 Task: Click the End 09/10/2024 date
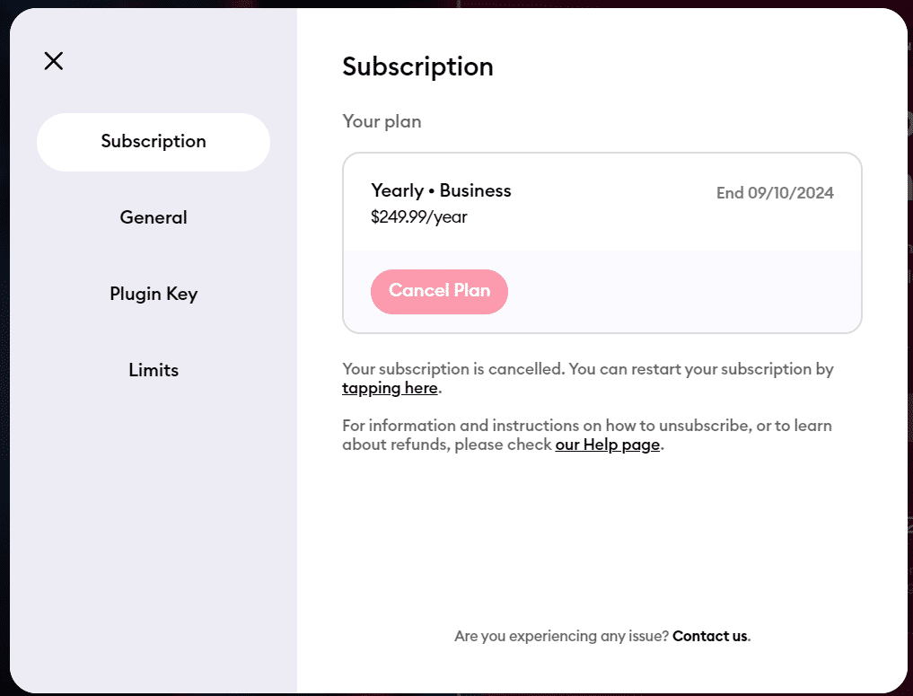775,193
